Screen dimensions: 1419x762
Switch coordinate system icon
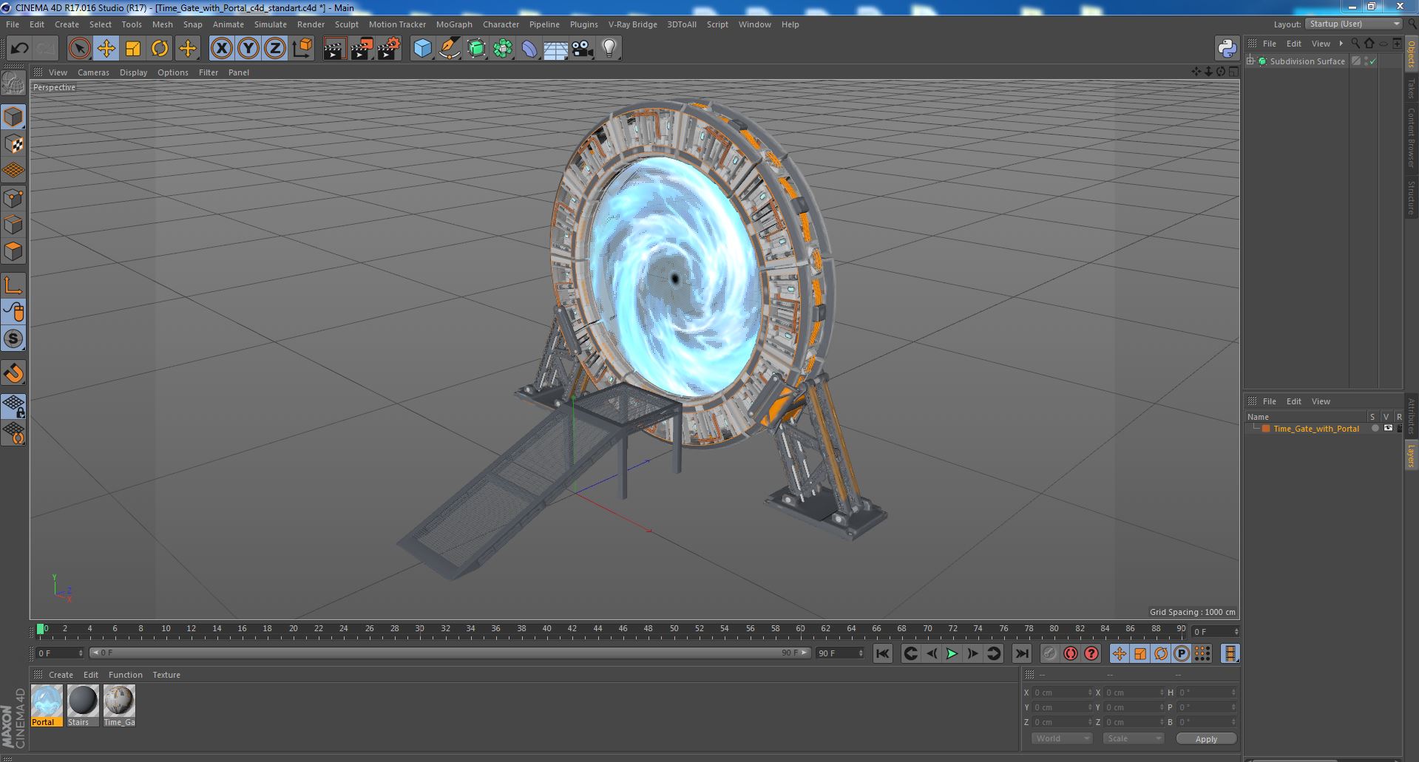click(x=302, y=49)
